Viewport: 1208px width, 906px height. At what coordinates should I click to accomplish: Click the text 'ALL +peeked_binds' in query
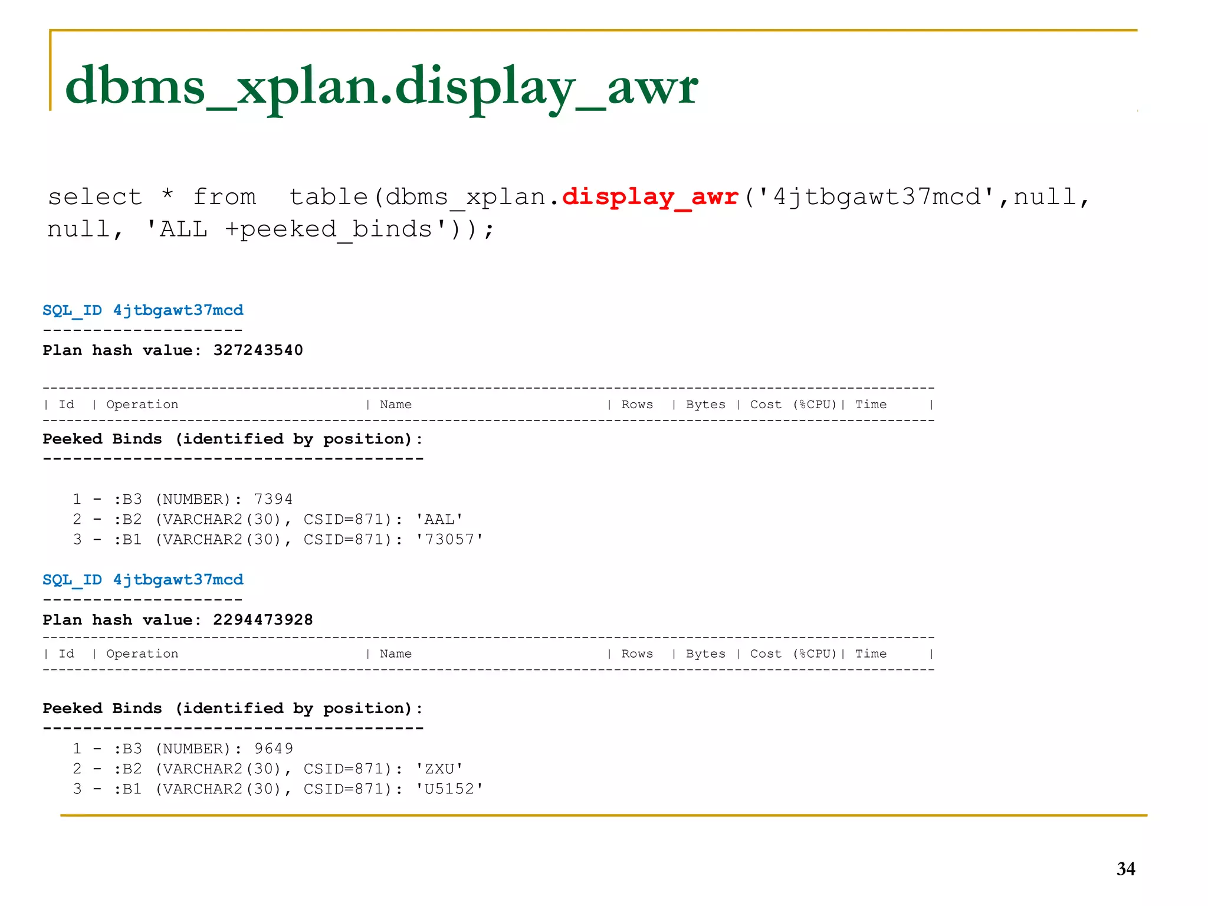click(x=297, y=229)
